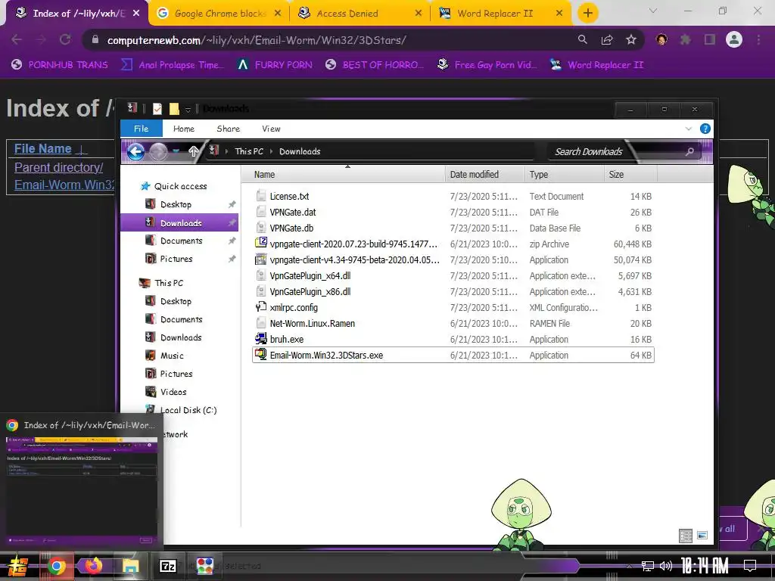Open the Chrome three-dot menu

(758, 39)
